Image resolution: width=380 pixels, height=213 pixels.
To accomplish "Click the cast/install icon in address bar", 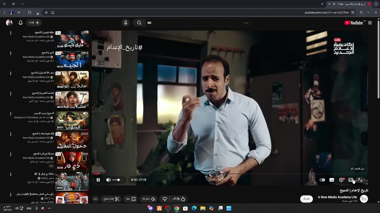I will click(x=53, y=12).
